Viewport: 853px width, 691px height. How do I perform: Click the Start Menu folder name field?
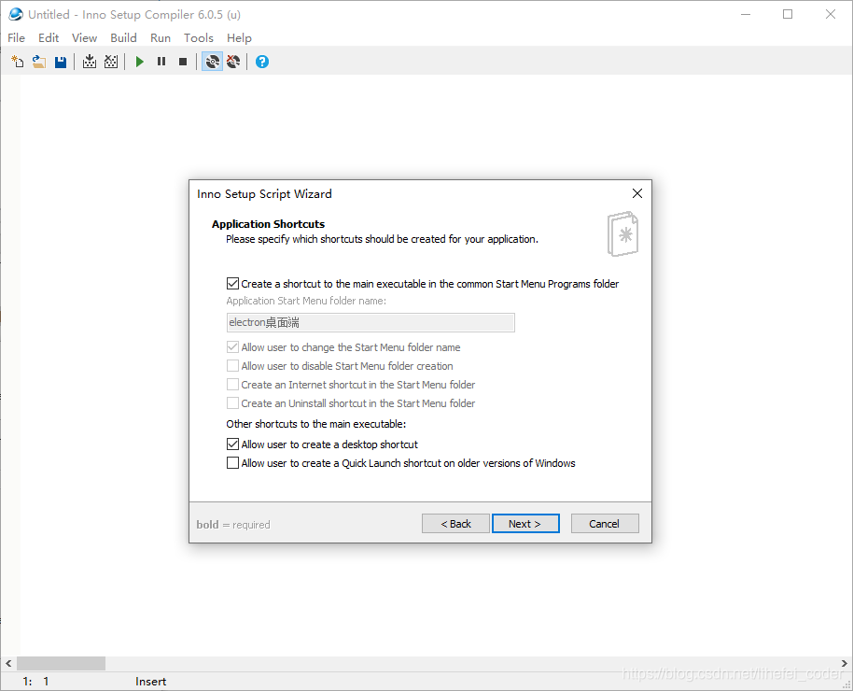coord(371,322)
